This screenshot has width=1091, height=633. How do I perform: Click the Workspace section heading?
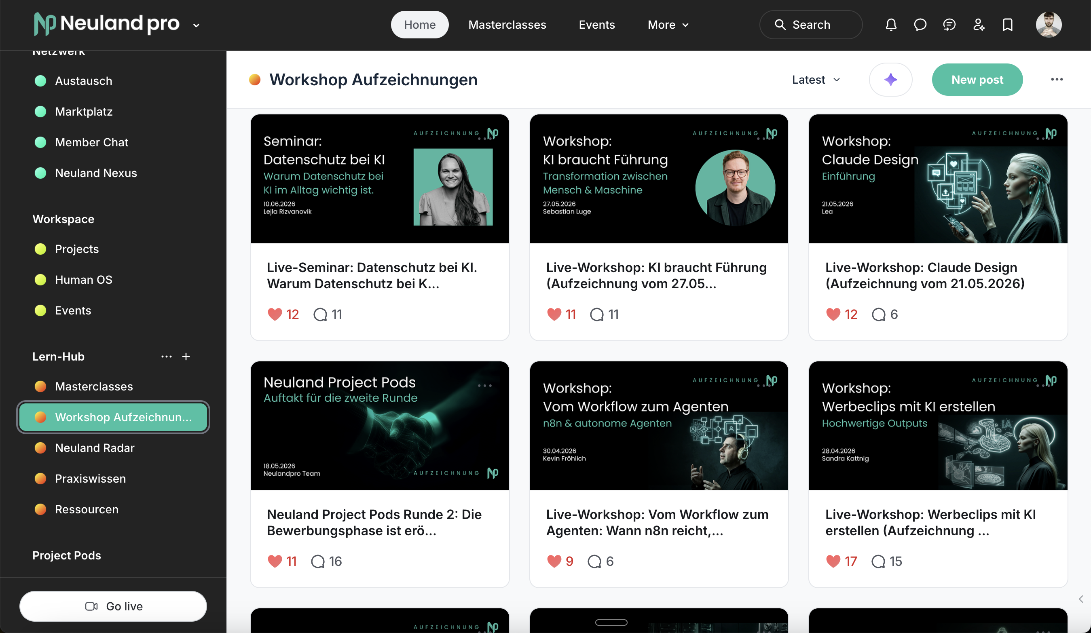tap(63, 219)
